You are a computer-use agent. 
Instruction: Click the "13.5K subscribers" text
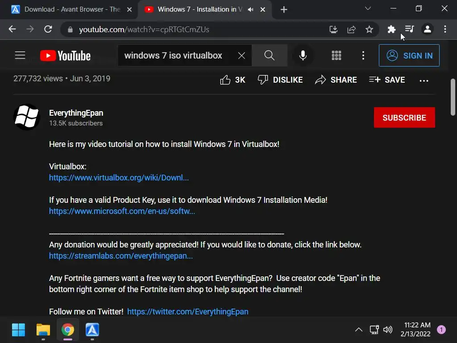pos(76,123)
